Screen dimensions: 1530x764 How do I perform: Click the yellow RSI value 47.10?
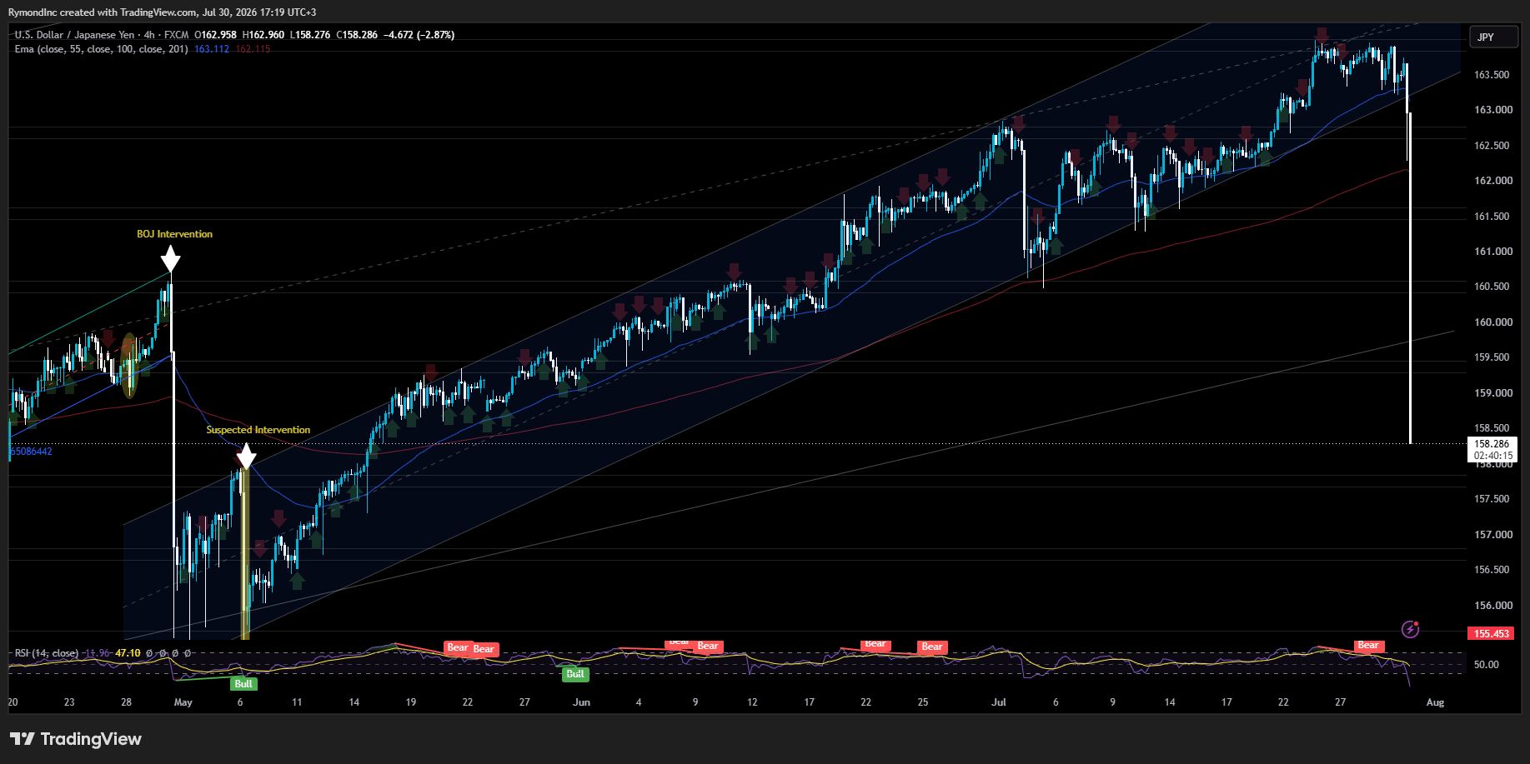[x=128, y=653]
